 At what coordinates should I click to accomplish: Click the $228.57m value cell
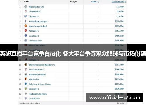click(119, 75)
